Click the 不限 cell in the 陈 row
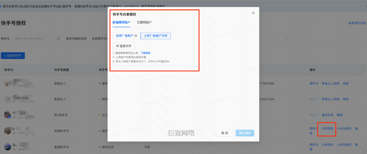This screenshot has height=154, width=367. (x=147, y=147)
